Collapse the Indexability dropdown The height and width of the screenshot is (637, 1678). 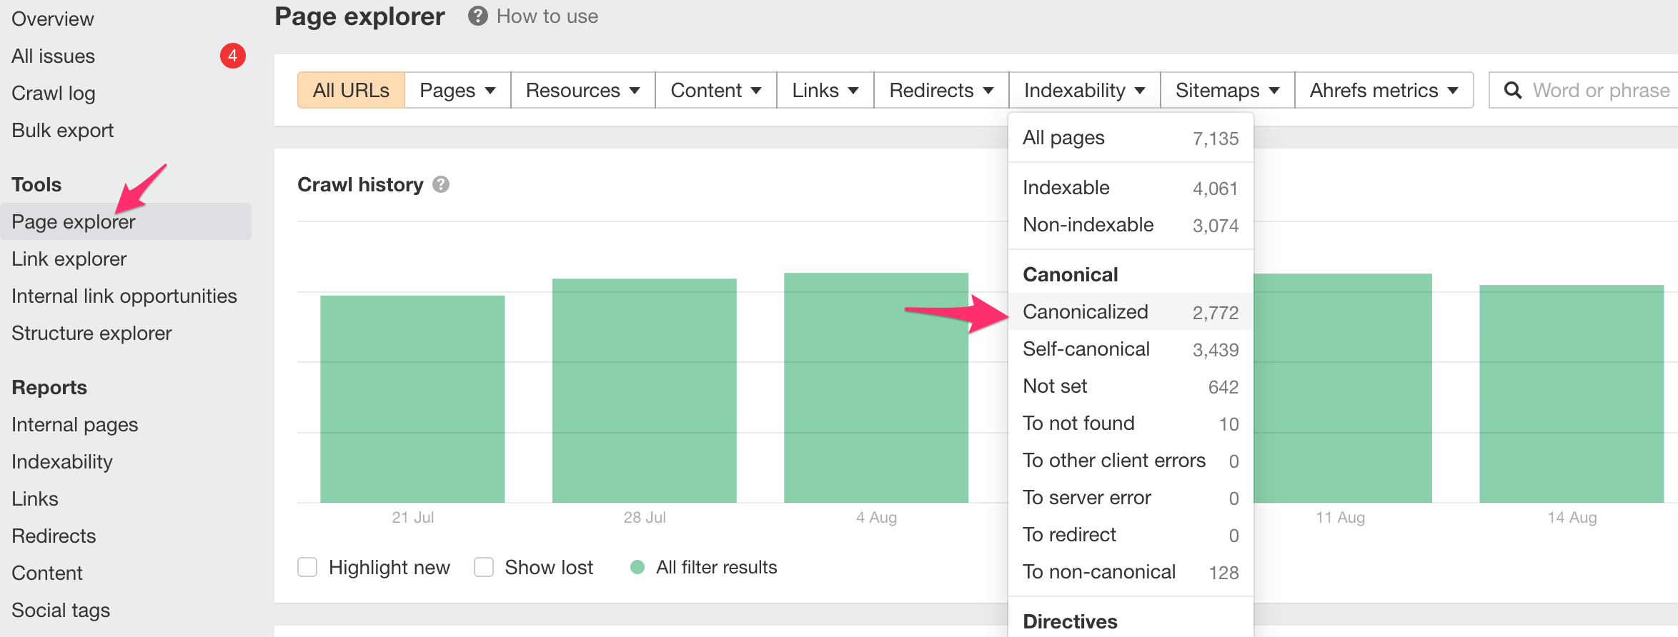[1084, 90]
